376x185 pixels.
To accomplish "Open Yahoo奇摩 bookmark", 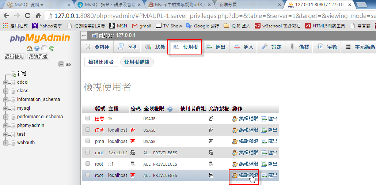I will coord(48,26).
